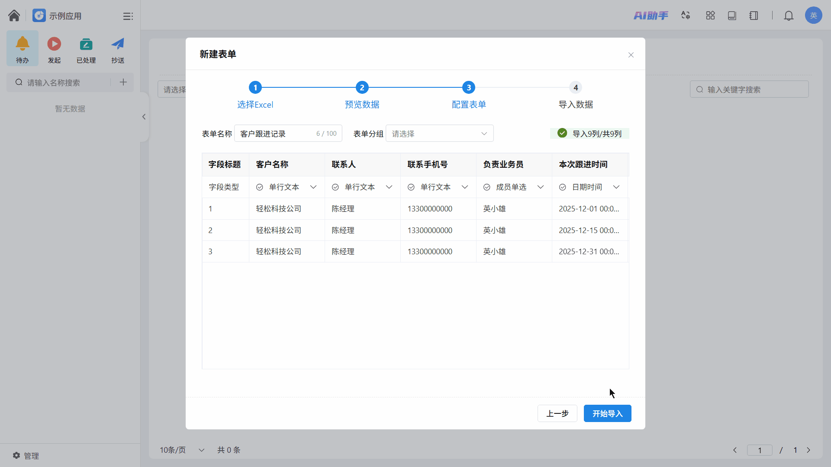Viewport: 831px width, 467px height.
Task: Click the 上一步 button
Action: point(557,413)
